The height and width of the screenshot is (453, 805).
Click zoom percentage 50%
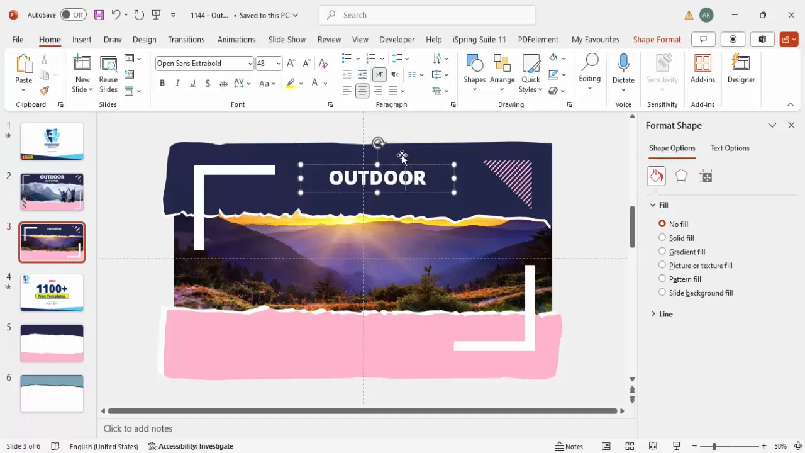pos(780,446)
